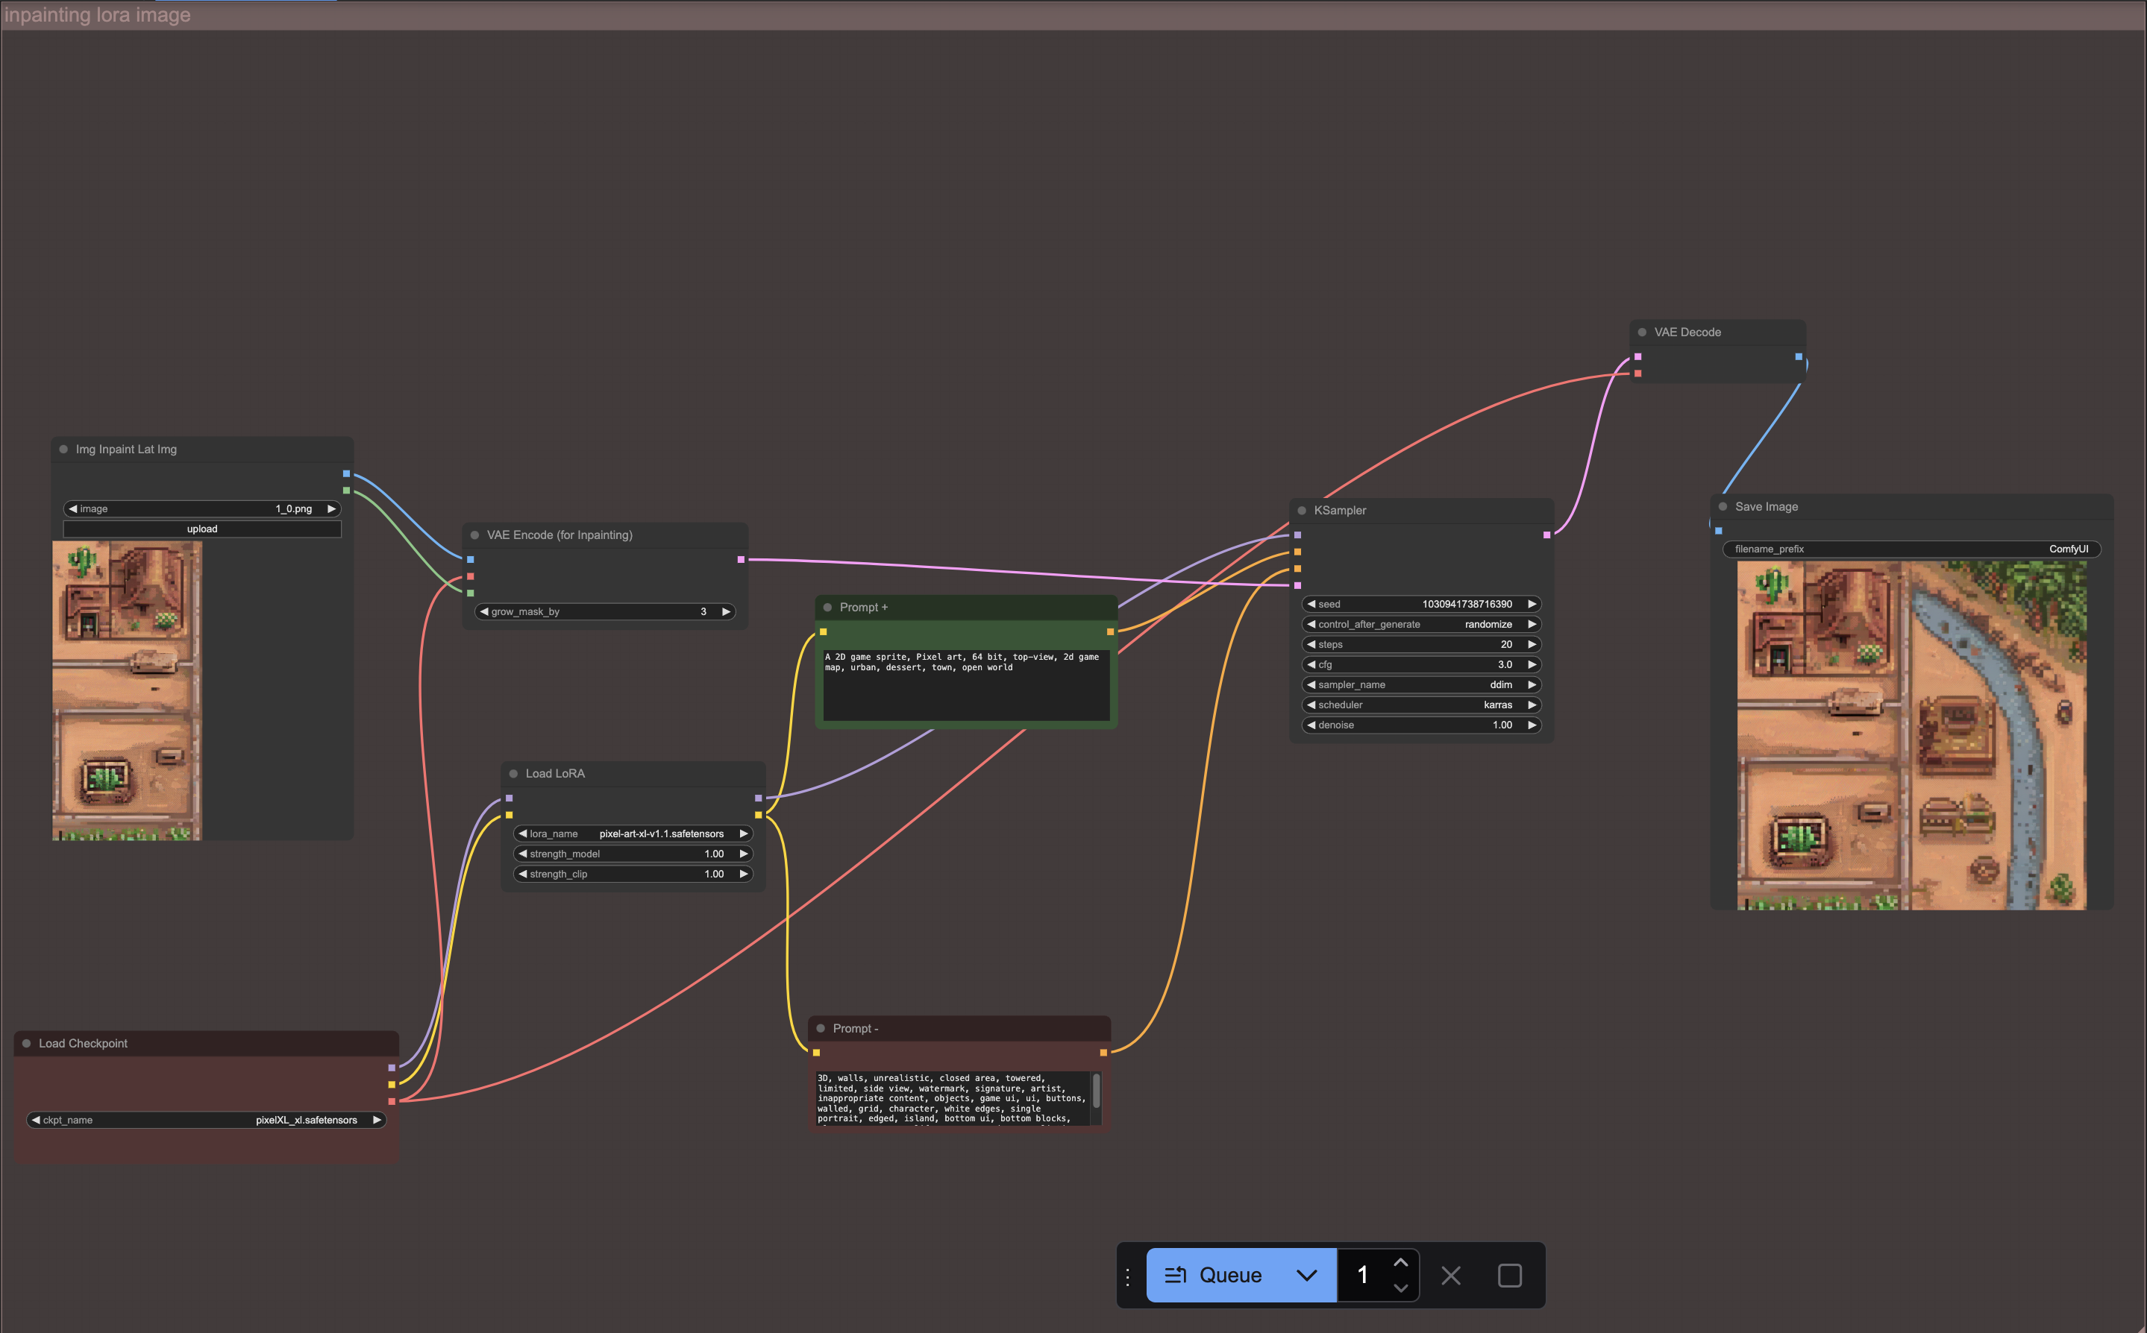Click next-image arrow on image 1_0.png field
Viewport: 2147px width, 1333px height.
tap(332, 508)
